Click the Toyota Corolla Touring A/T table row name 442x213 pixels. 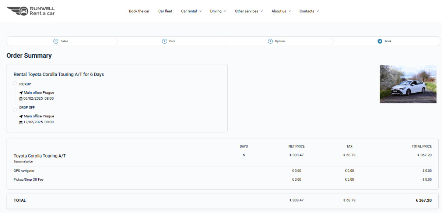(40, 156)
